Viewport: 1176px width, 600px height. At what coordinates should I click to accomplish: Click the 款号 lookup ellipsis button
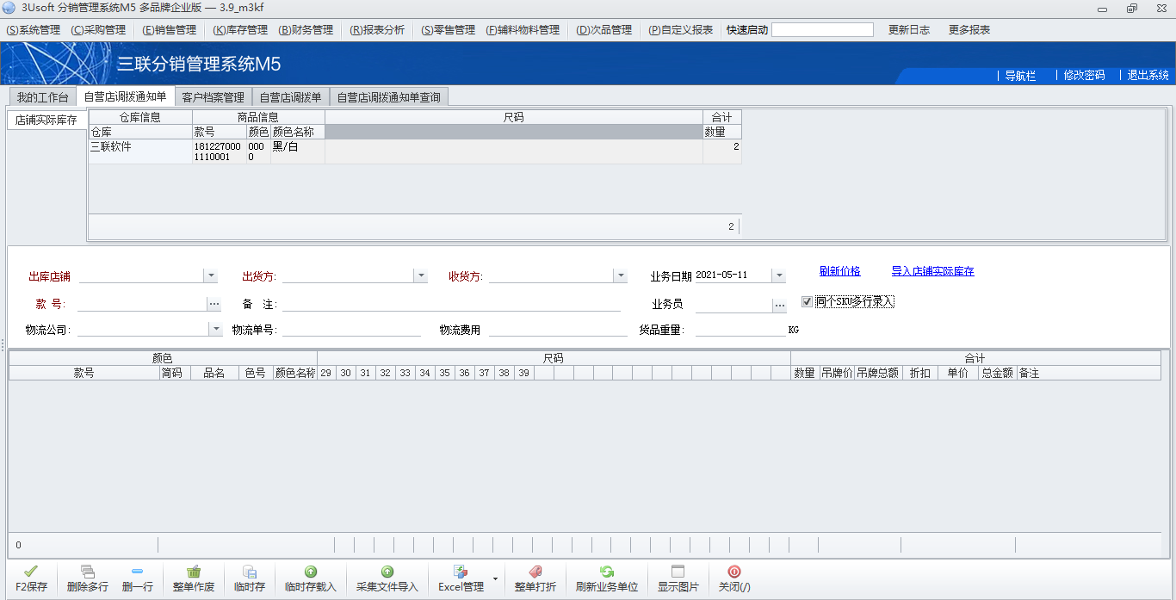tap(214, 304)
